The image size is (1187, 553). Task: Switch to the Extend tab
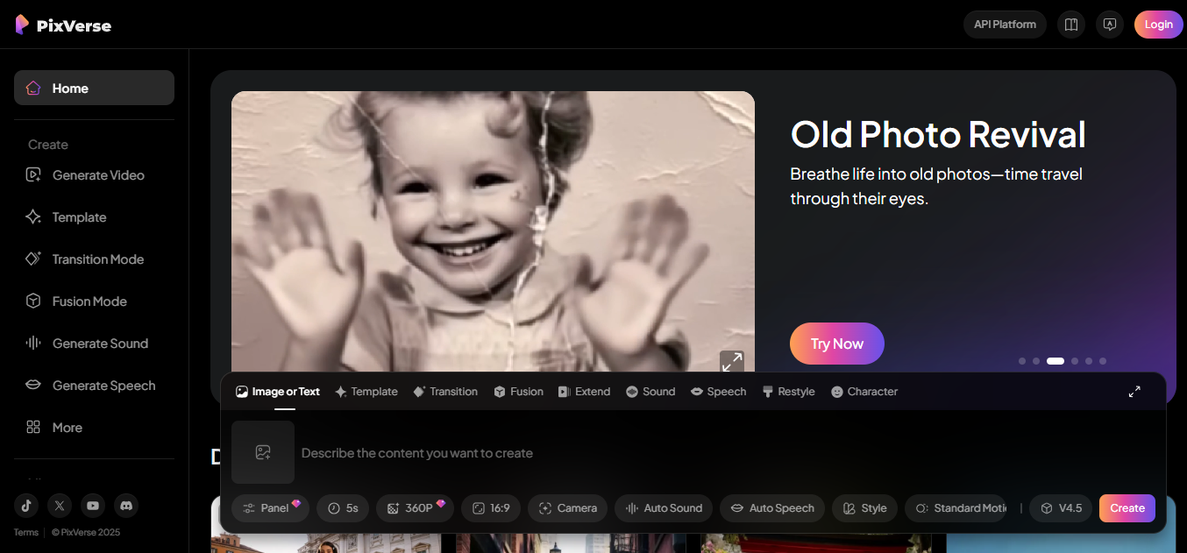[584, 392]
